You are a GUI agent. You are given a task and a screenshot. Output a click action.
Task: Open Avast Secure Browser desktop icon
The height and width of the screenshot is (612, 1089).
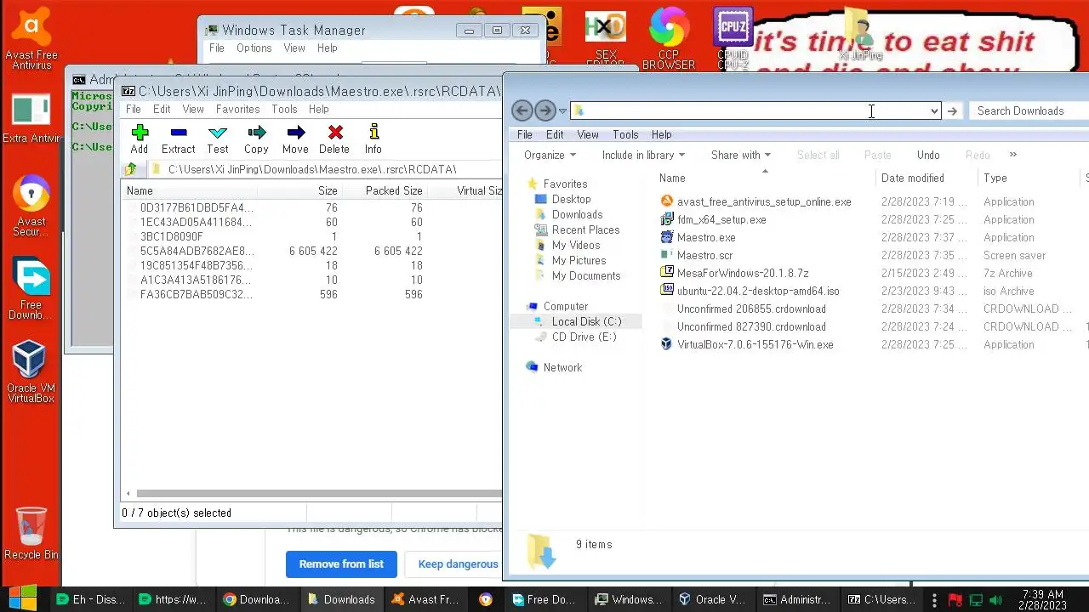click(31, 207)
